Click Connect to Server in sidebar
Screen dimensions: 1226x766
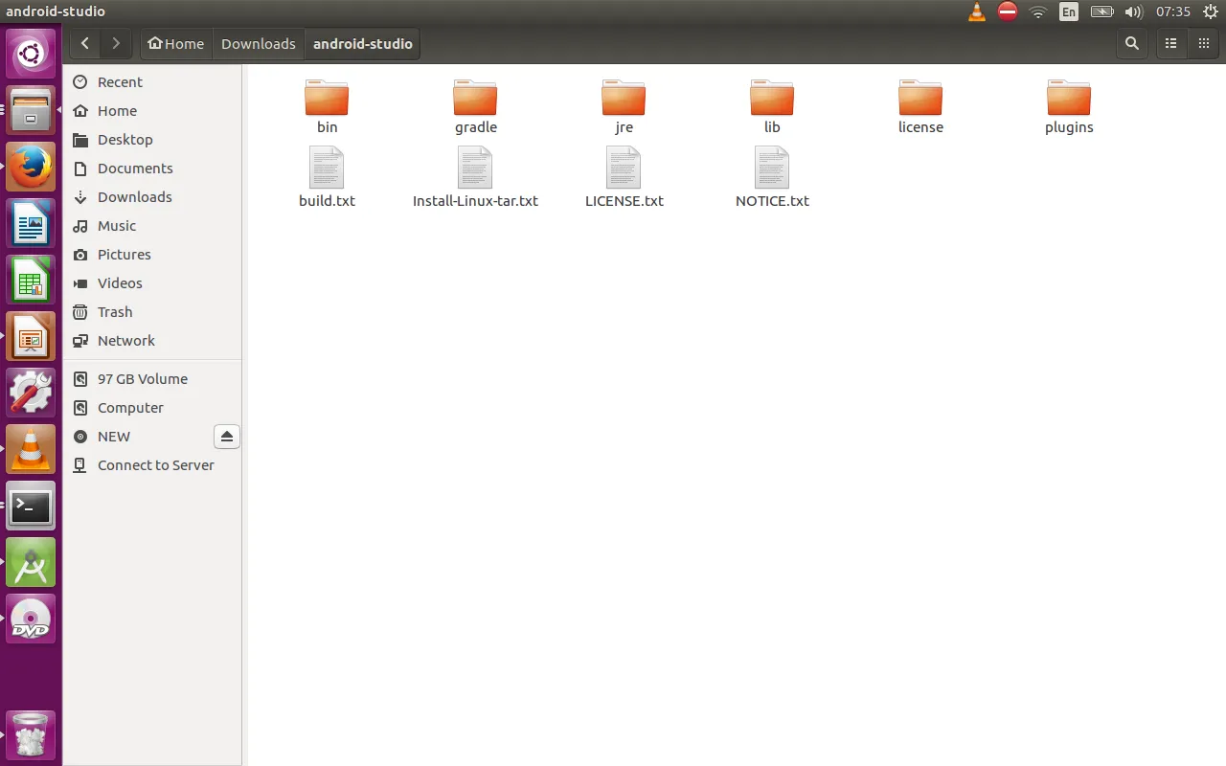[152, 465]
